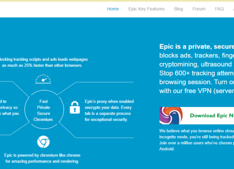Screen dimensions: 234x169
Task: Click the blocks ads, trackers text line
Action: click(x=197, y=55)
